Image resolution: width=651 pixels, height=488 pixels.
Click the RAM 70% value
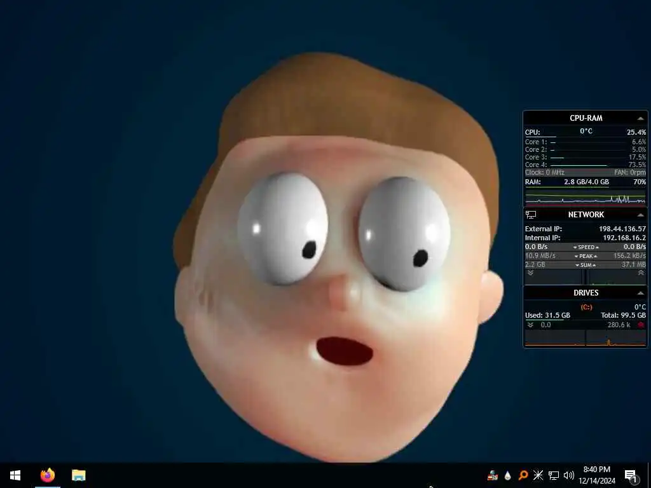640,182
